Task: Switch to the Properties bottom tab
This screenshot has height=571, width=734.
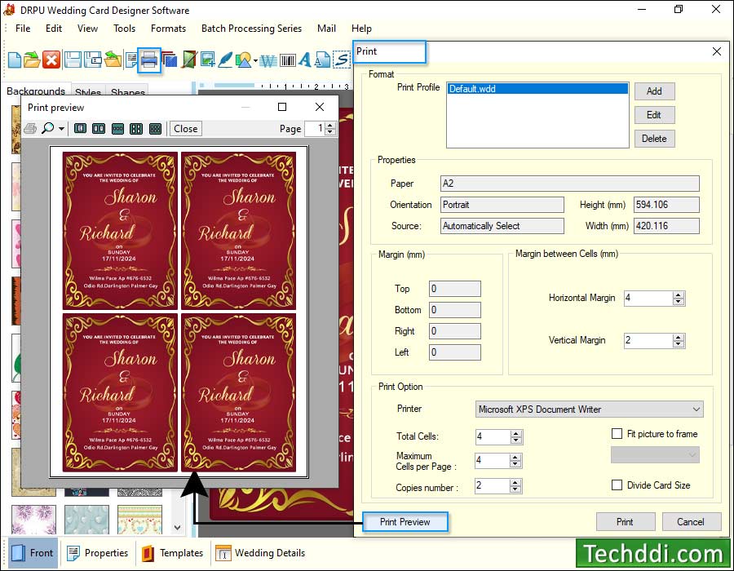Action: pos(97,553)
